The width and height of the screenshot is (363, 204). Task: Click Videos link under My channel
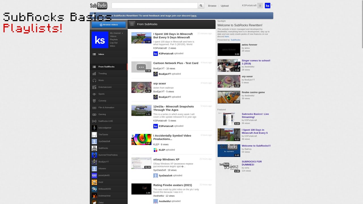(113, 37)
